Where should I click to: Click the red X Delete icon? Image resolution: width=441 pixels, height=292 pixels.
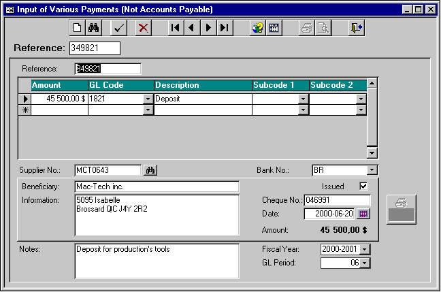[143, 28]
